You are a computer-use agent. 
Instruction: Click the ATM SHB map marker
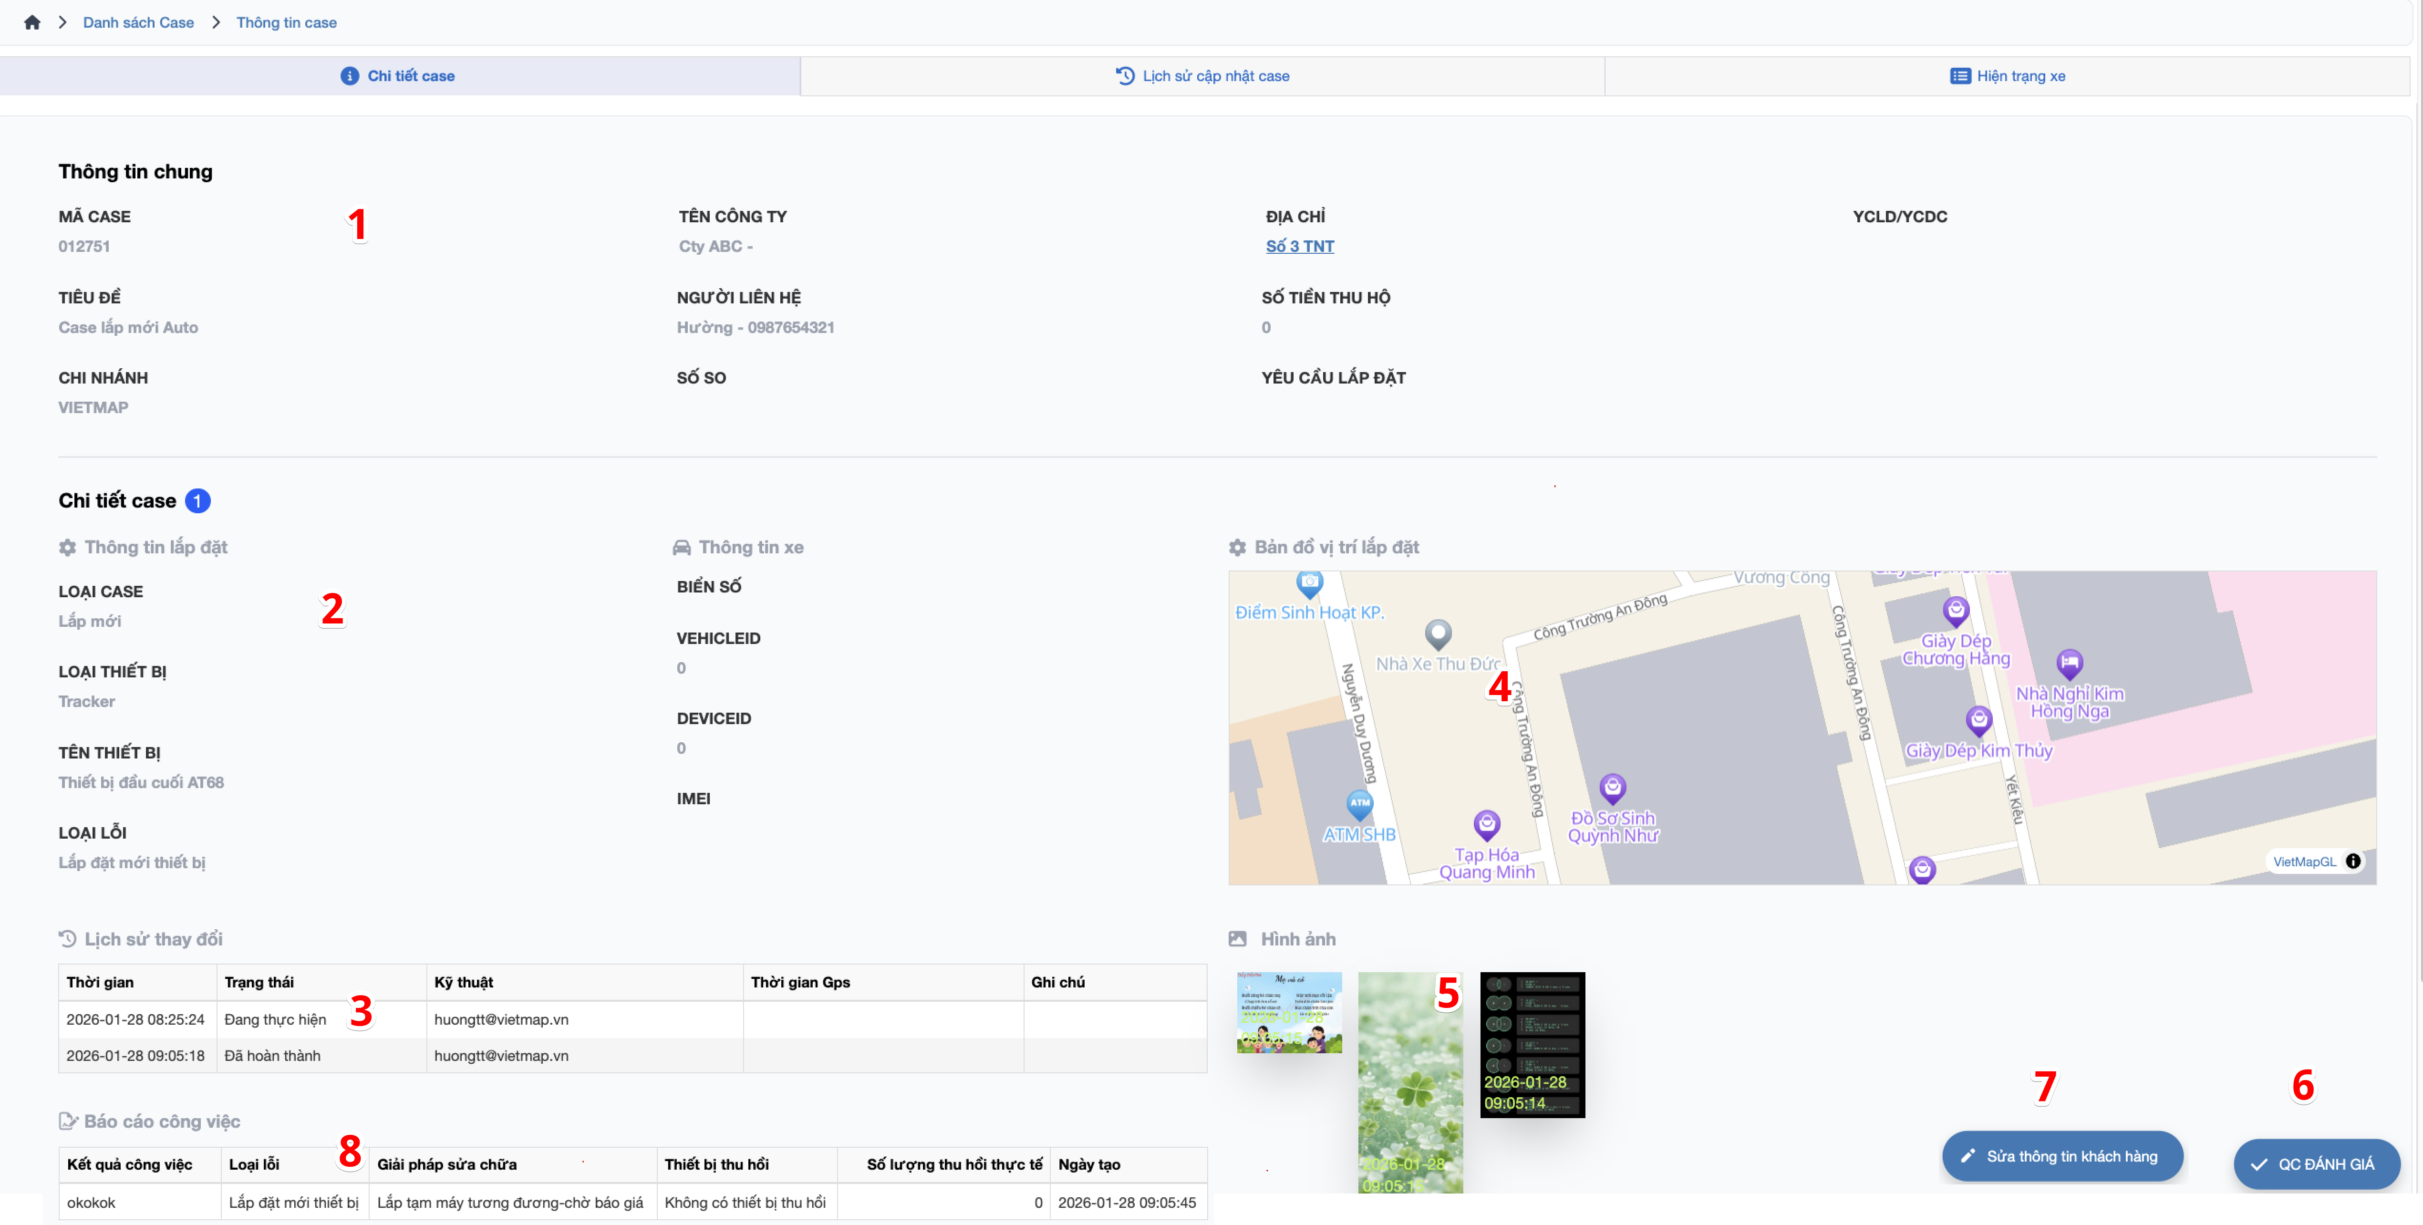tap(1359, 804)
